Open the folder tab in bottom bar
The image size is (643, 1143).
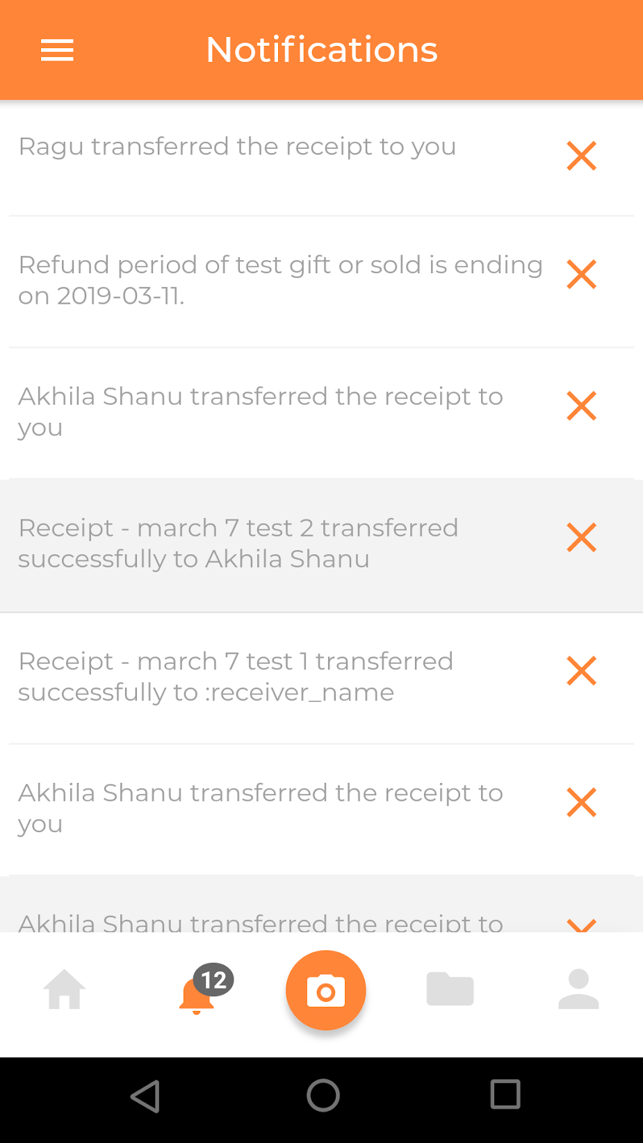450,989
